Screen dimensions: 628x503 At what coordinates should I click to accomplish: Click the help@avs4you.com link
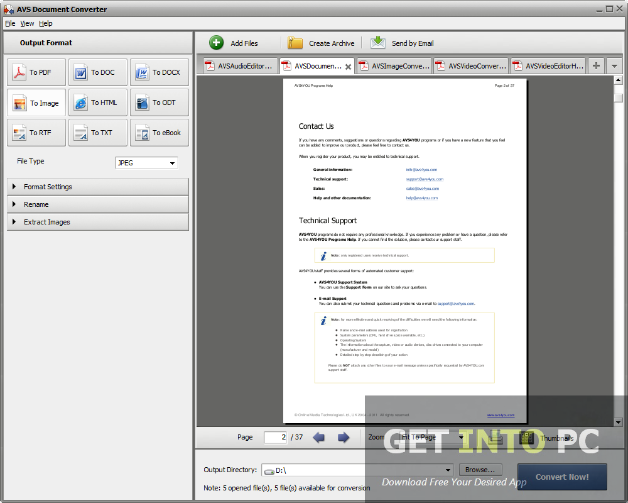pyautogui.click(x=422, y=198)
